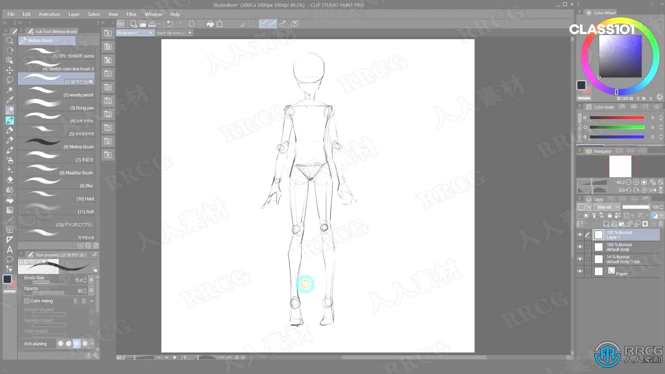Click the New raster layer icon
Viewport: 665px width, 374px height.
click(606, 224)
